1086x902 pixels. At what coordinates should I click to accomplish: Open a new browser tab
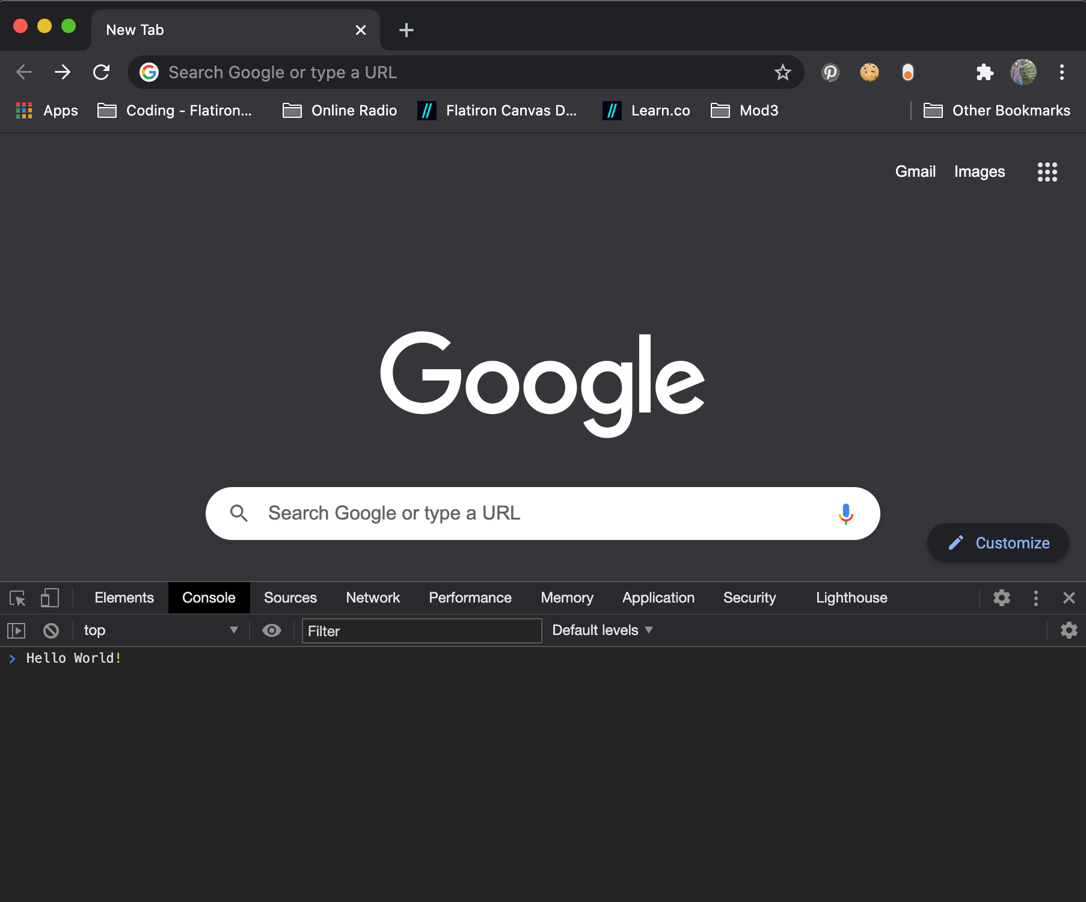[x=406, y=30]
